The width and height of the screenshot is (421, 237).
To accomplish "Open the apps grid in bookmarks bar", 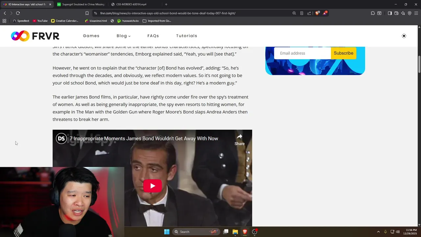I will (x=4, y=21).
